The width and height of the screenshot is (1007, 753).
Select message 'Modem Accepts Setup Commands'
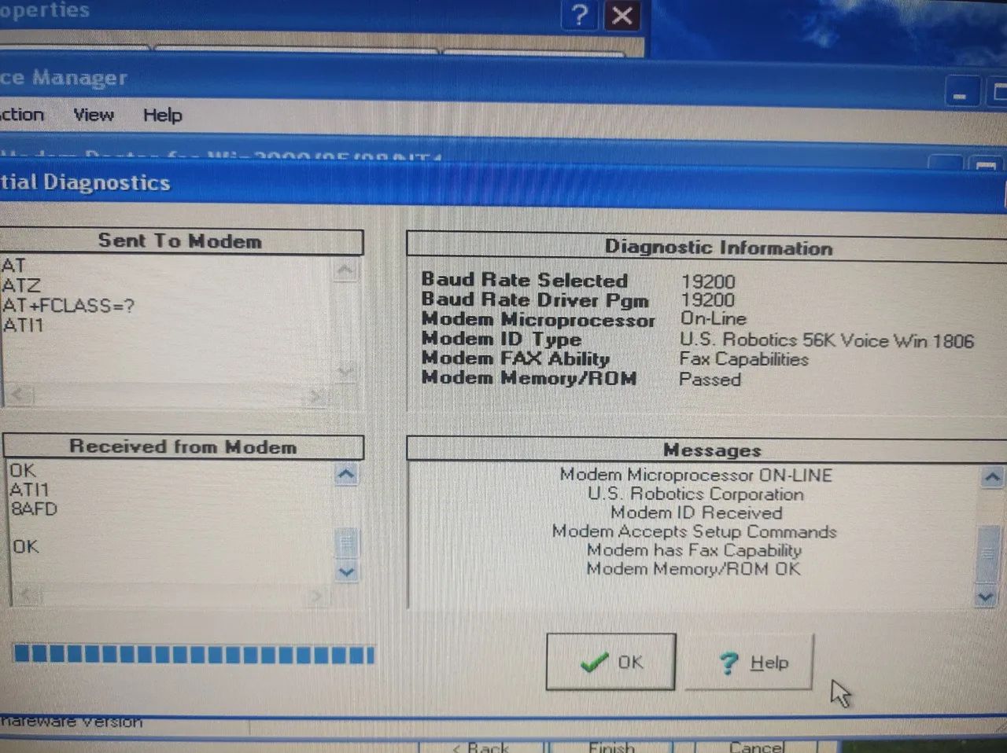(x=694, y=531)
